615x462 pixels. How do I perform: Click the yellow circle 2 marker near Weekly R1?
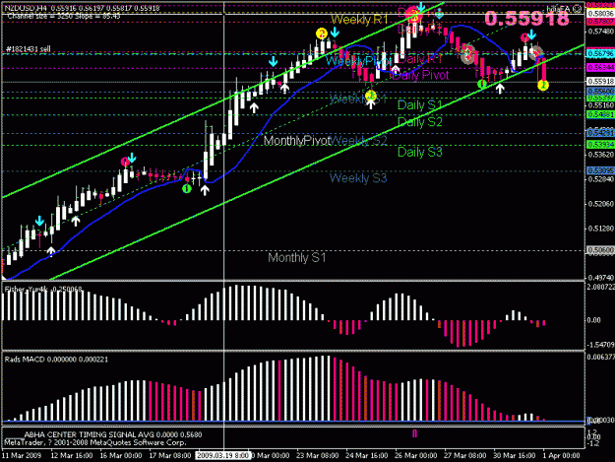click(x=322, y=33)
